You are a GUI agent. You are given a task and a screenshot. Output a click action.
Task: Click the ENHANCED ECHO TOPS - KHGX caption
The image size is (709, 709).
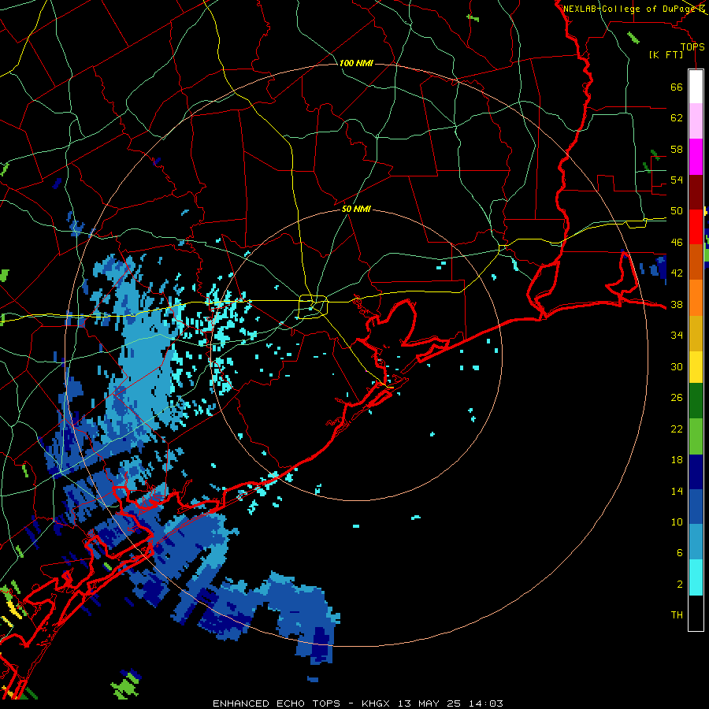[301, 703]
